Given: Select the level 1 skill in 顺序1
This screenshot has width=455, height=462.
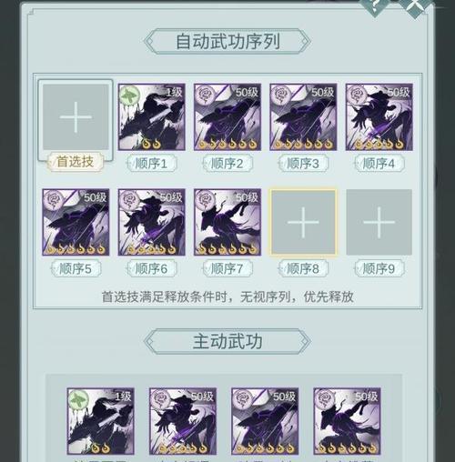Looking at the screenshot, I should [151, 117].
